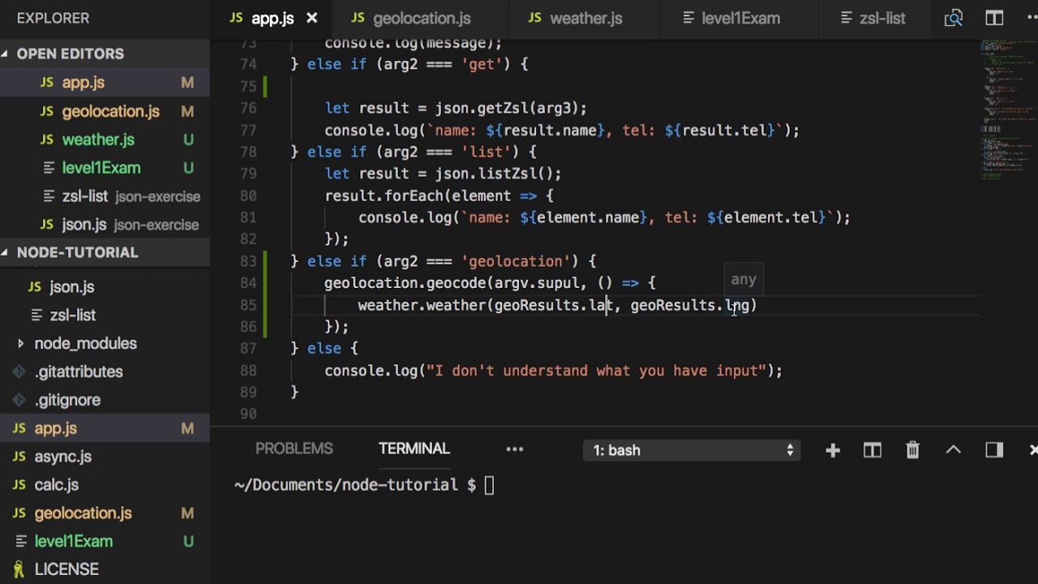Click the 'geolocation' string on line 83
1038x584 pixels.
coord(515,261)
